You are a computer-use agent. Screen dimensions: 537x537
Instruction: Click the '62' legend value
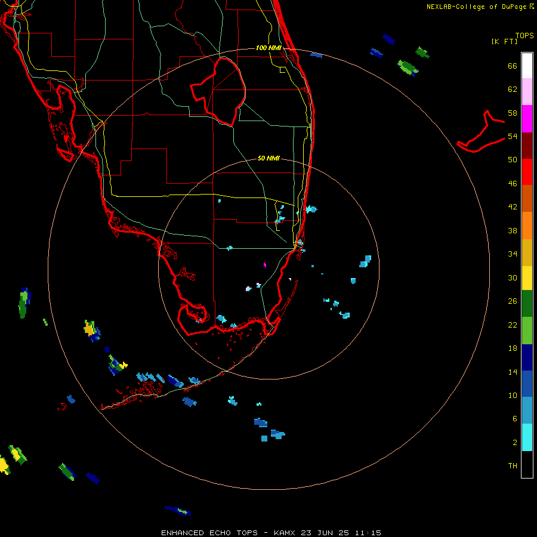pyautogui.click(x=513, y=89)
